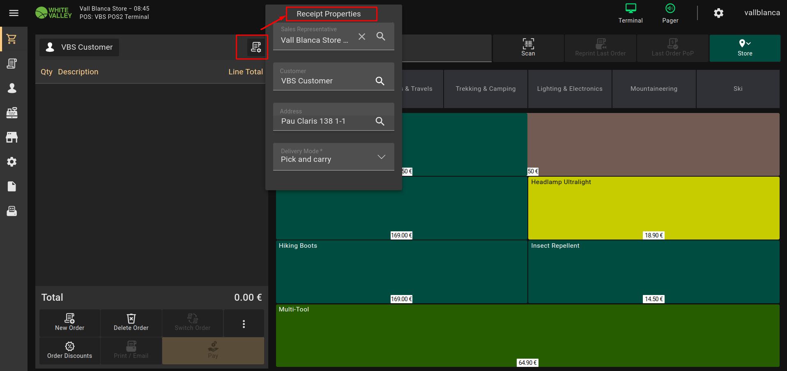The image size is (787, 371).
Task: Open the receipt properties icon
Action: coord(256,47)
